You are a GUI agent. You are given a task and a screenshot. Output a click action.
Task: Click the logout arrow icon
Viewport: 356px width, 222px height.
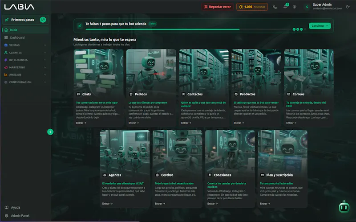pyautogui.click(x=348, y=7)
